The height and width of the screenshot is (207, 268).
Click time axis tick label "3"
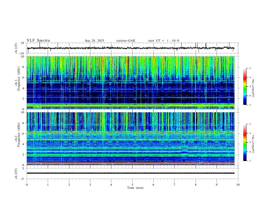(x=90, y=185)
